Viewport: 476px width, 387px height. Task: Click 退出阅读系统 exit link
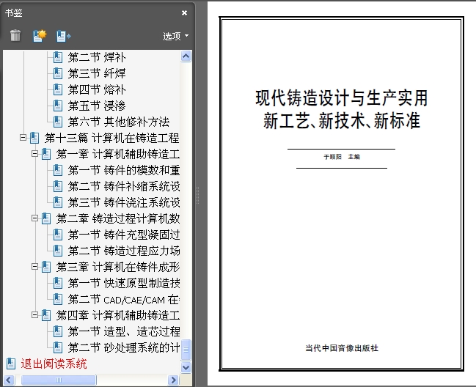pos(54,364)
